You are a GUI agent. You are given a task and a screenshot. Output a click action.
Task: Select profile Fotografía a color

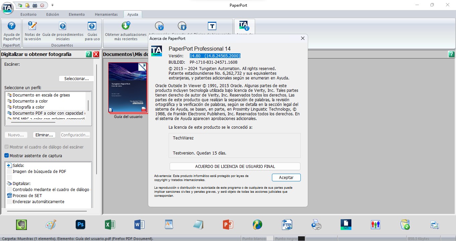click(28, 107)
